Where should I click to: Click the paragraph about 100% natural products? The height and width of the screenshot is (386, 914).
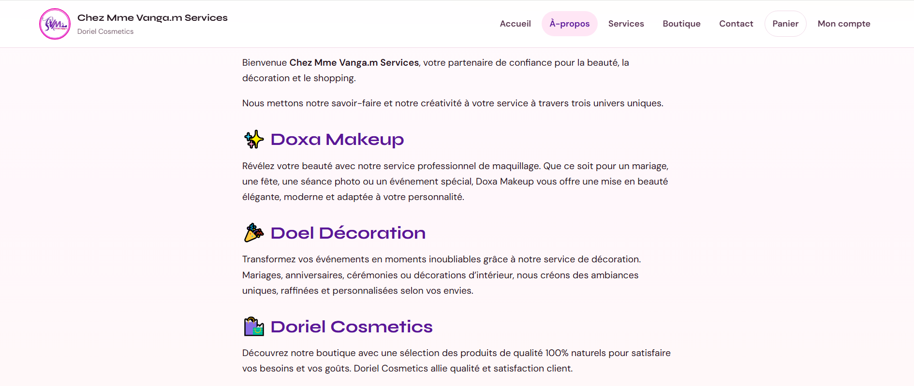pos(457,360)
